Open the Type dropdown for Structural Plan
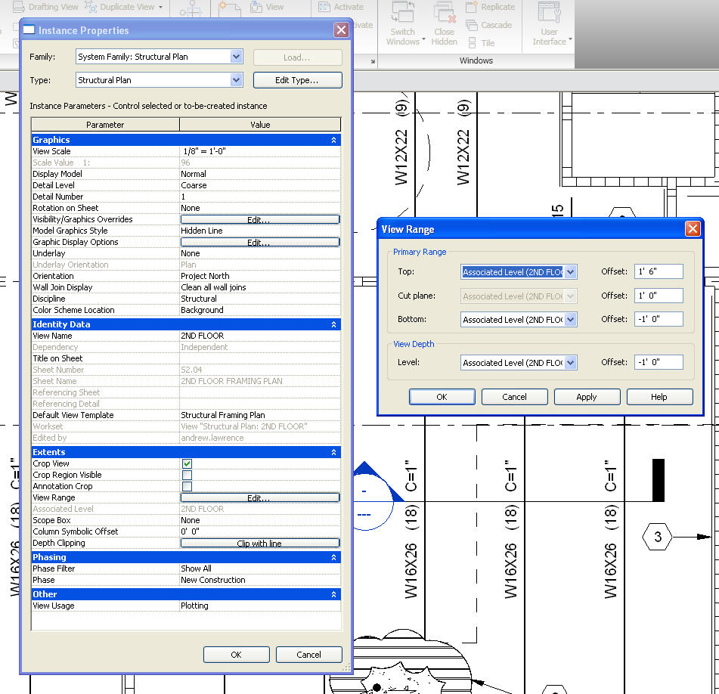 [x=237, y=80]
